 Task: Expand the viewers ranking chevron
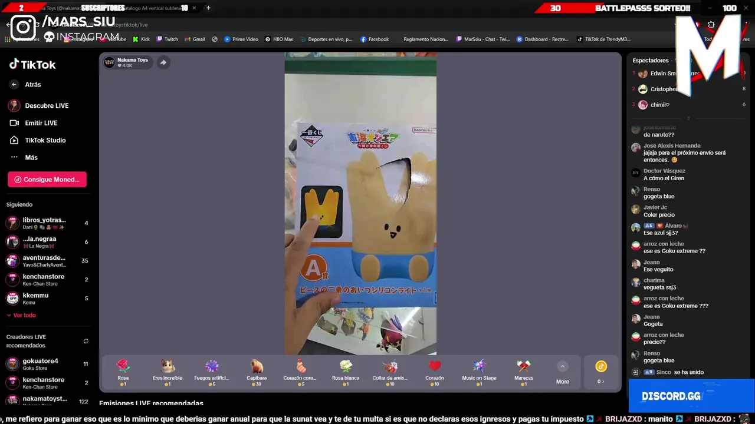[688, 118]
